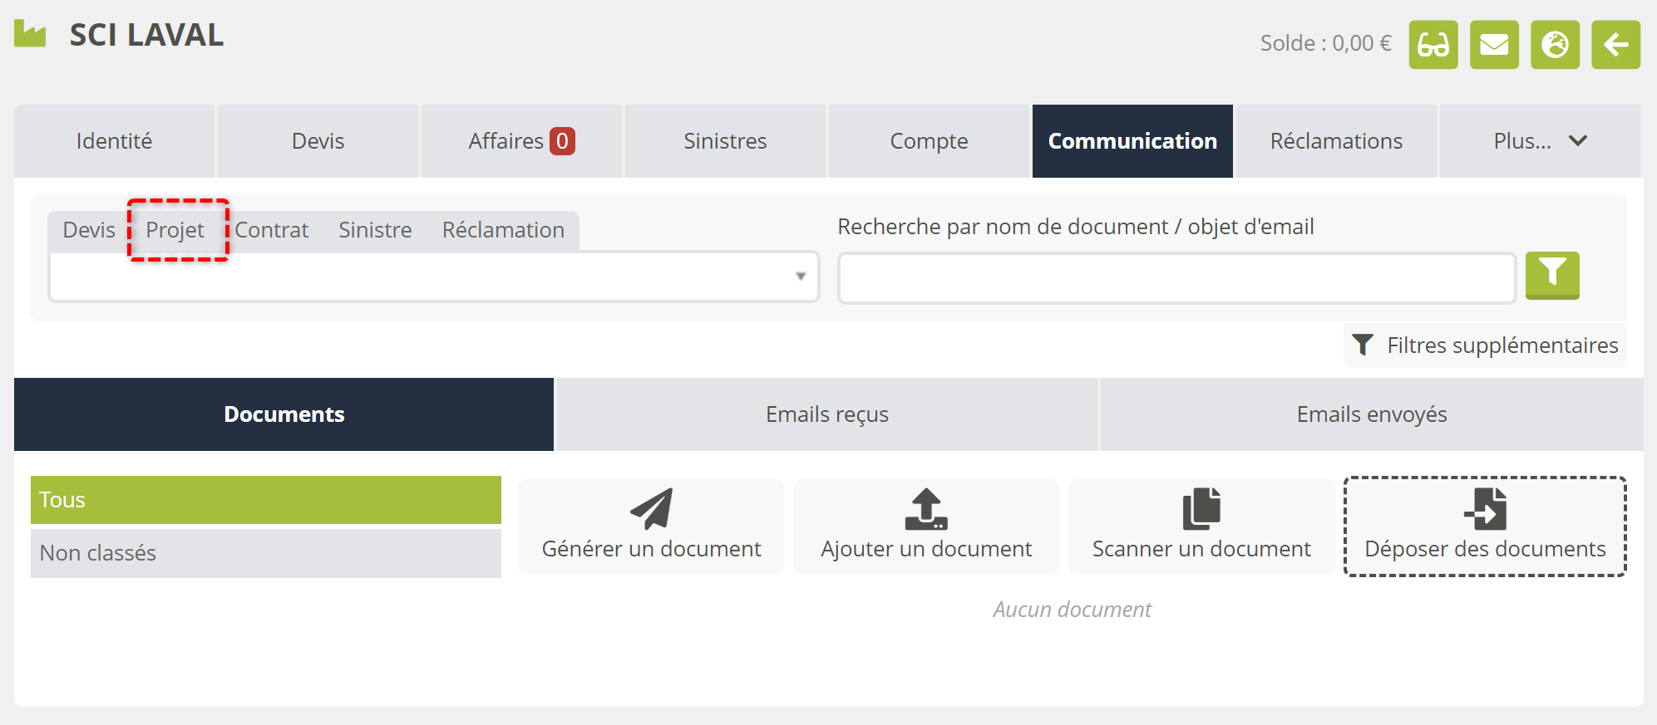The image size is (1657, 725).
Task: Select the Non classés category
Action: tap(265, 553)
